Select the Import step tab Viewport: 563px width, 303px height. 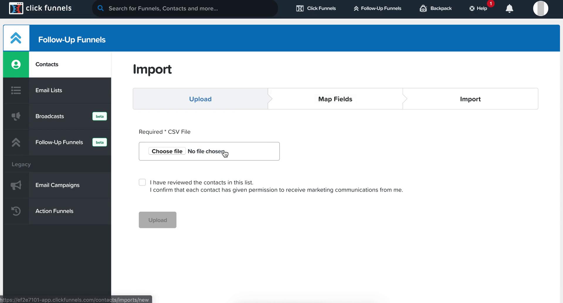(x=470, y=99)
